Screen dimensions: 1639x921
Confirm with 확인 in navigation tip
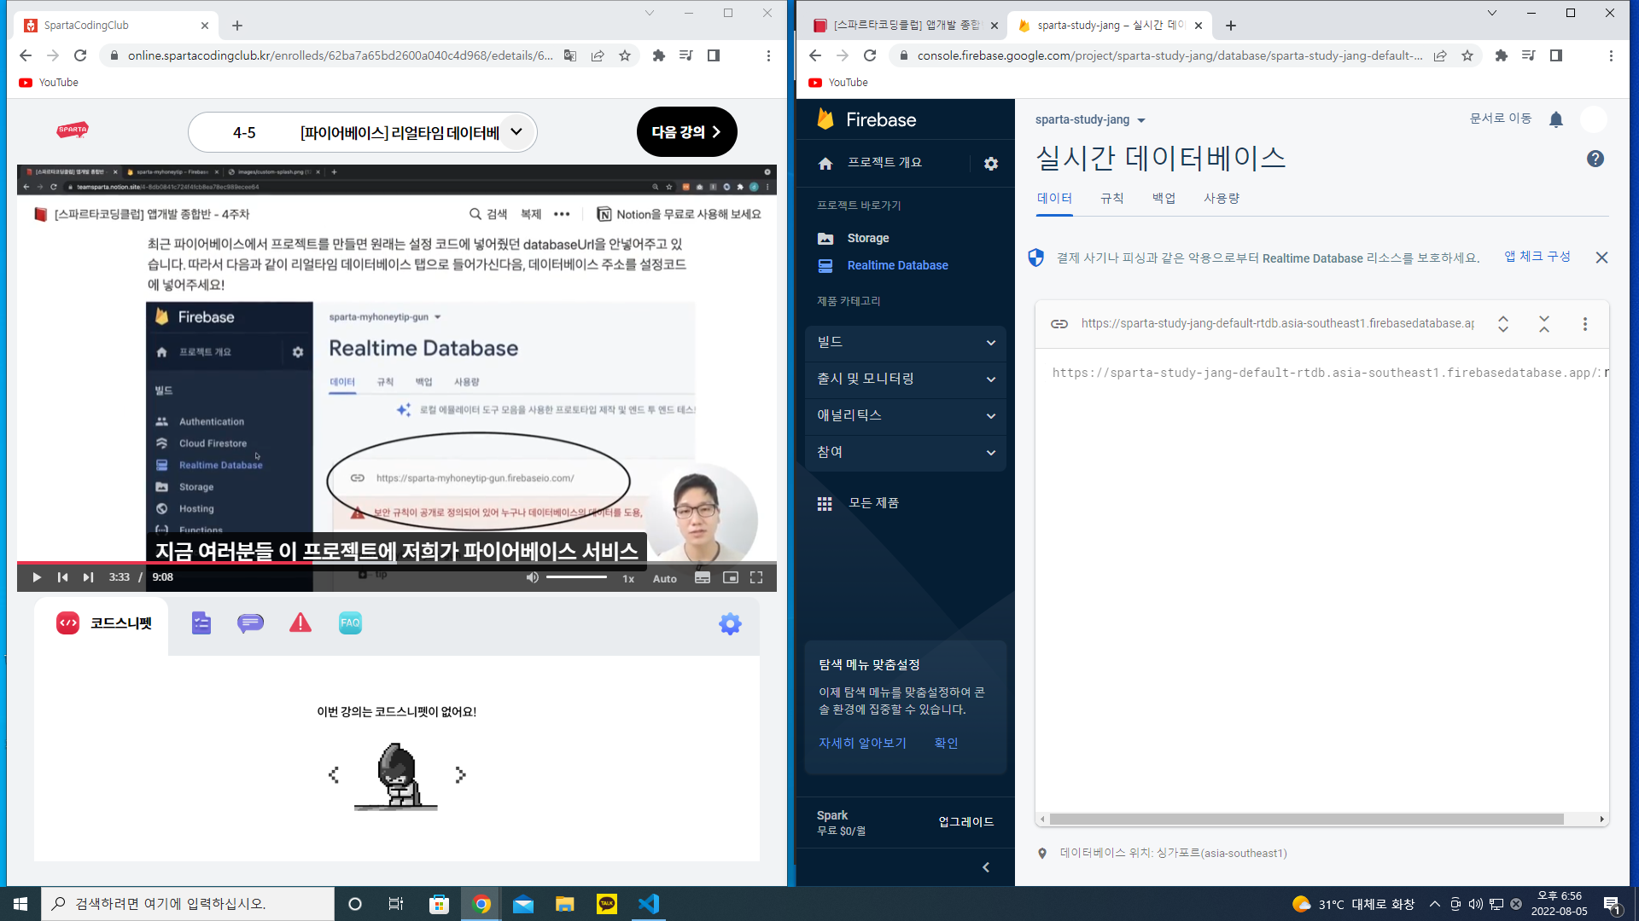click(x=946, y=744)
